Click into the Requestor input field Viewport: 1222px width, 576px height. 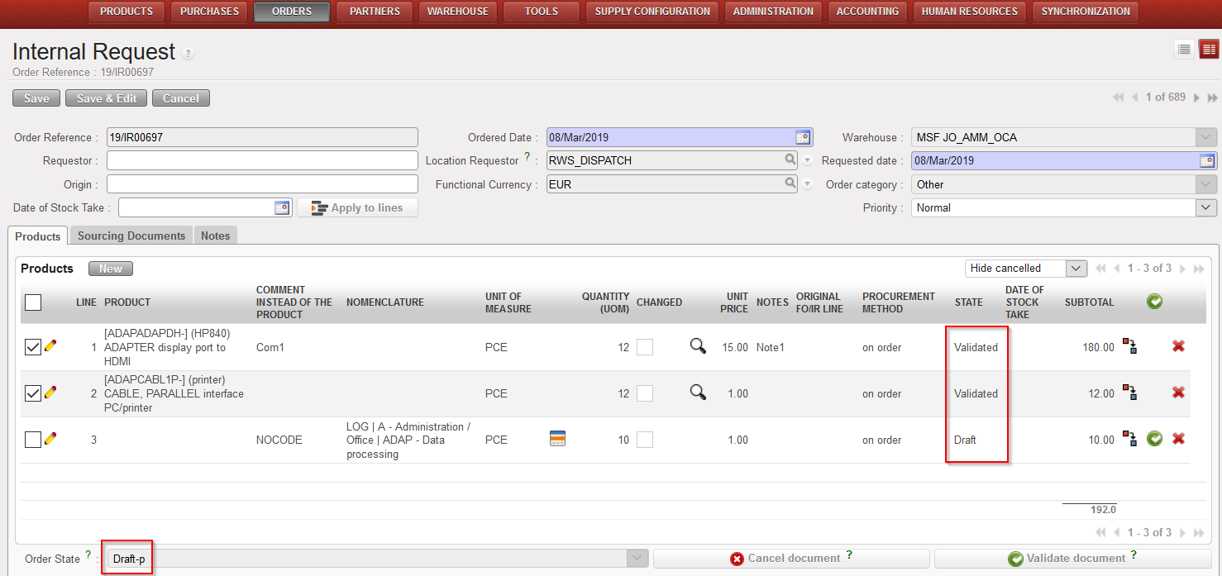click(x=262, y=160)
